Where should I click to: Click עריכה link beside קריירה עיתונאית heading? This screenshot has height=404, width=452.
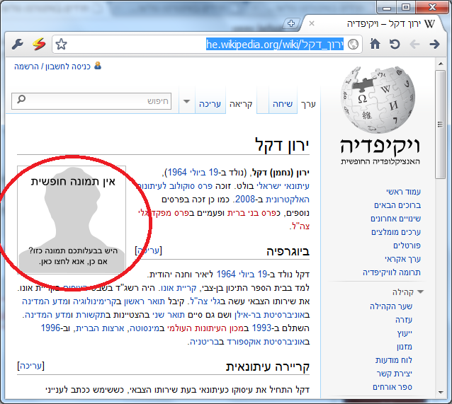coord(31,366)
